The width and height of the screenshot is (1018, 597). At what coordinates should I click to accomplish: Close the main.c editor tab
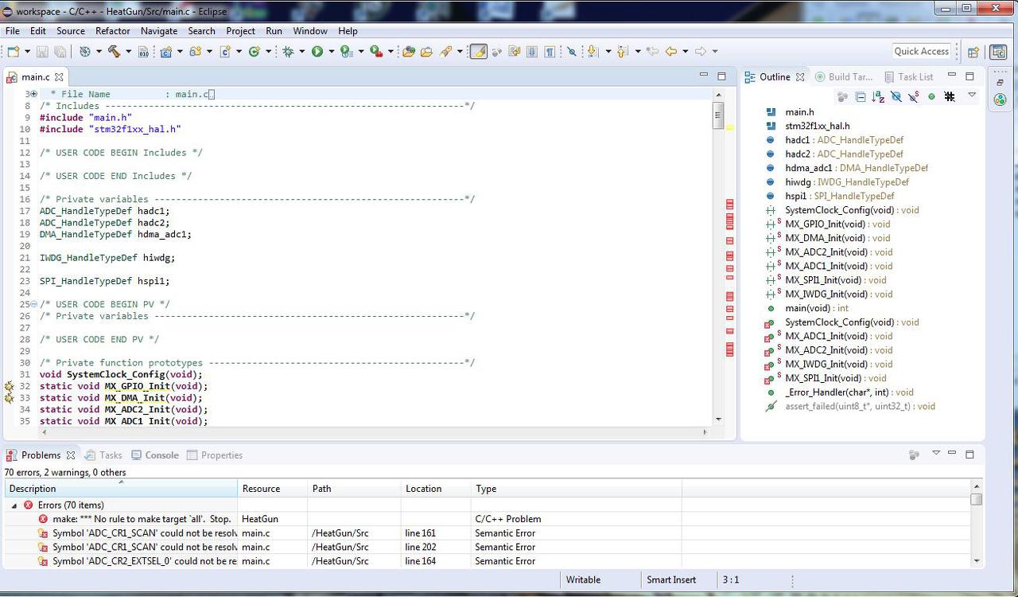(x=59, y=77)
